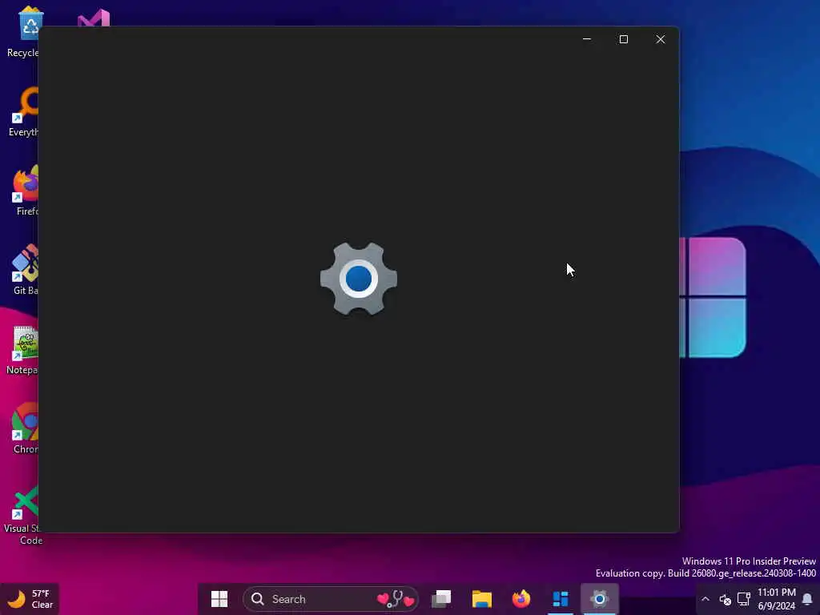Open the blue tiles app on taskbar
This screenshot has width=820, height=615.
click(x=560, y=599)
